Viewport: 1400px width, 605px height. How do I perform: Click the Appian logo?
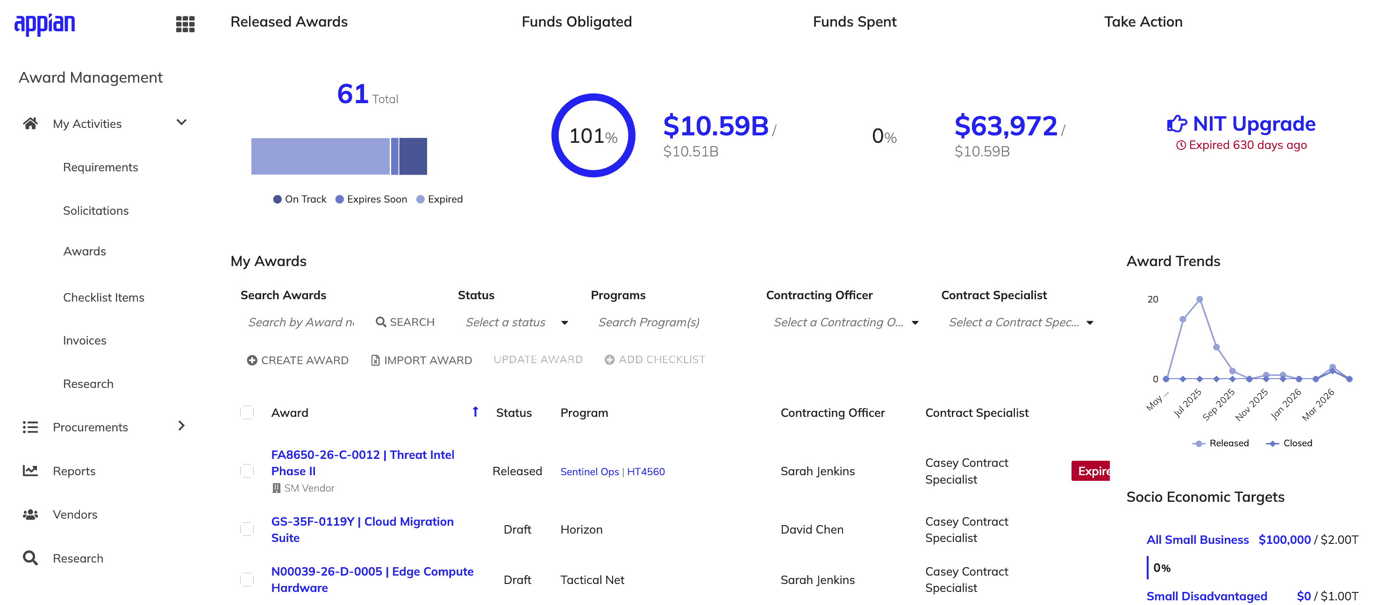point(44,24)
